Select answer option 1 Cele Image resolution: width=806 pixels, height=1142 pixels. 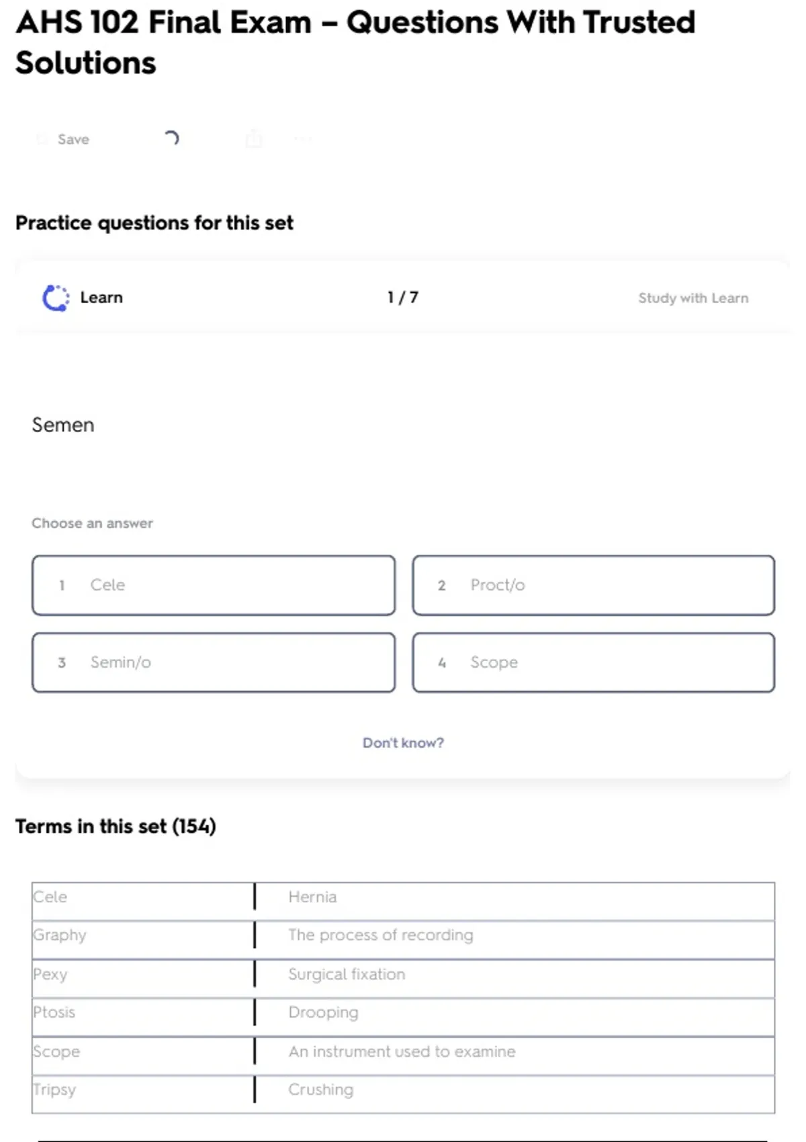pos(214,585)
